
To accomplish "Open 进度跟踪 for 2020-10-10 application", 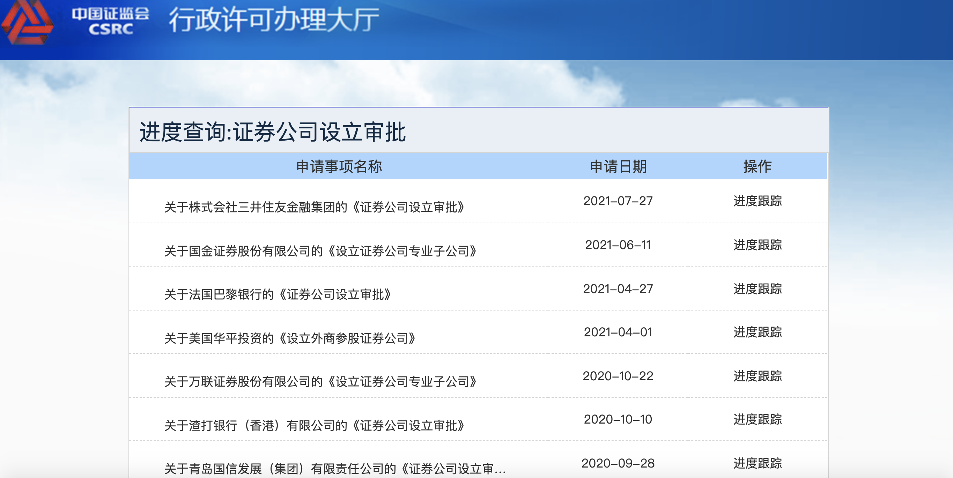I will (757, 419).
